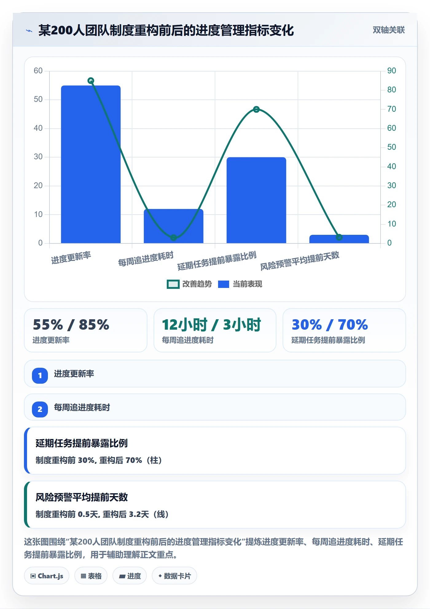
Task: Click the diamond icon in 数据卡片 tag
Action: (x=160, y=576)
